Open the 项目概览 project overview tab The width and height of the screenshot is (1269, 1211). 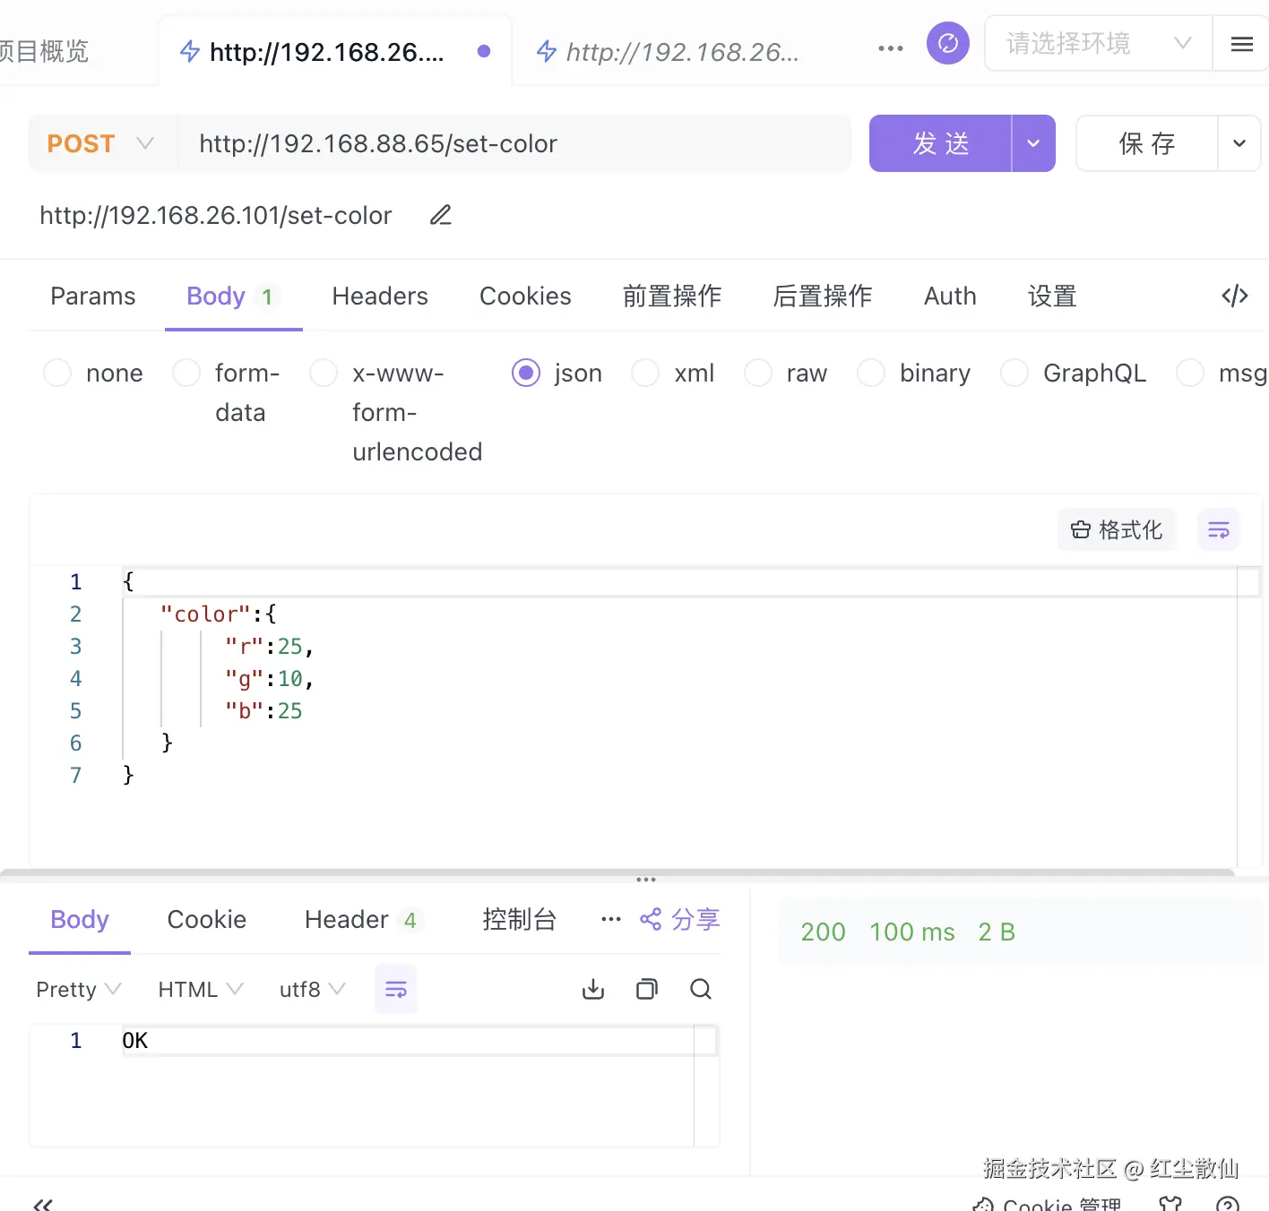pos(45,51)
